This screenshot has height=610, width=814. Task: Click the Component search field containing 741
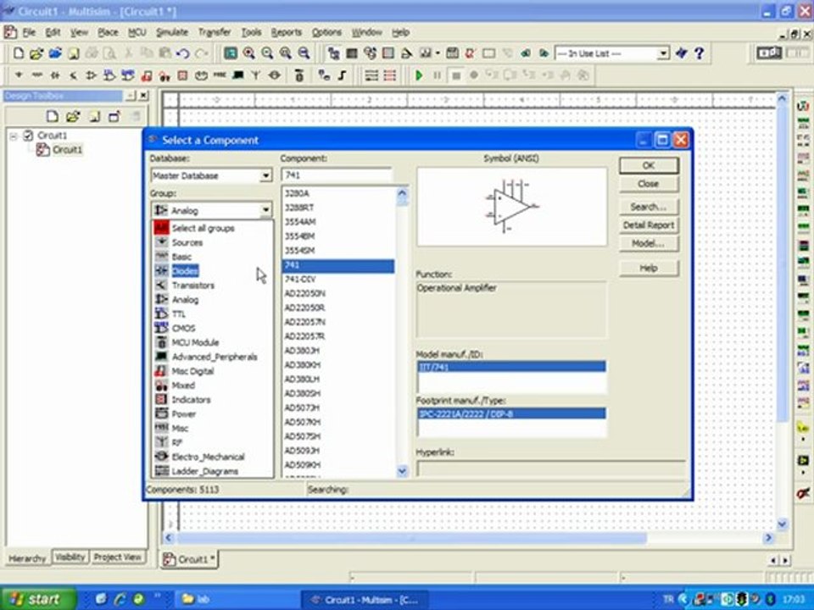(x=337, y=175)
